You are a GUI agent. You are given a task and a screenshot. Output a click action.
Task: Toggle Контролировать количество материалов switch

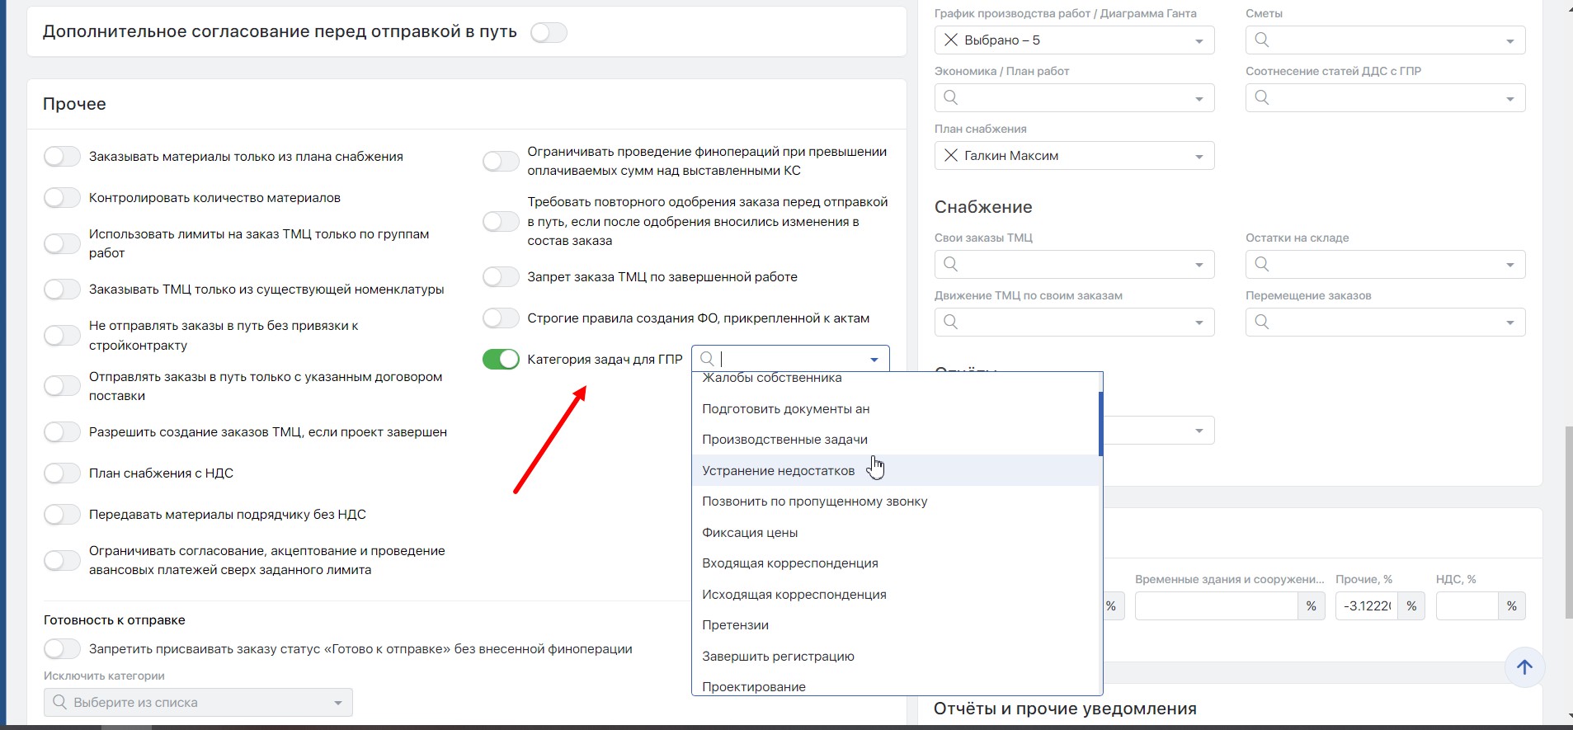tap(62, 198)
